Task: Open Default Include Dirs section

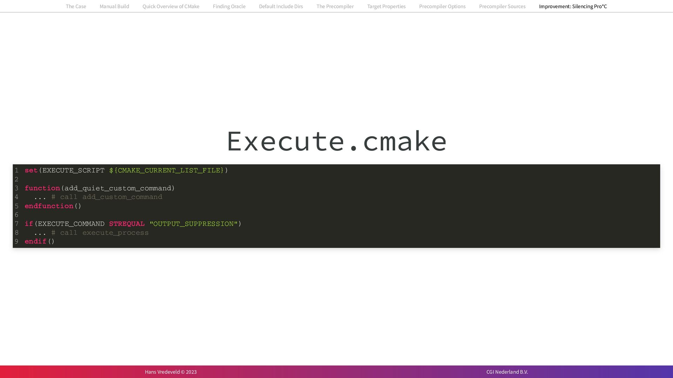Action: [281, 6]
